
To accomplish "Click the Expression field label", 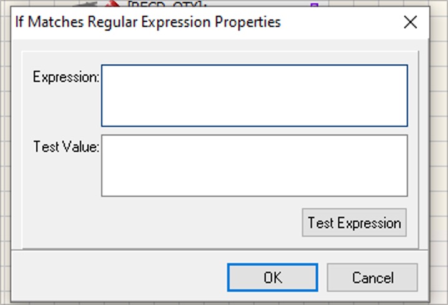I will pyautogui.click(x=66, y=77).
